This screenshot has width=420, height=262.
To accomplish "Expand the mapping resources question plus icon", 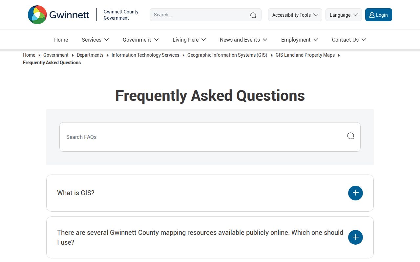I will (355, 237).
